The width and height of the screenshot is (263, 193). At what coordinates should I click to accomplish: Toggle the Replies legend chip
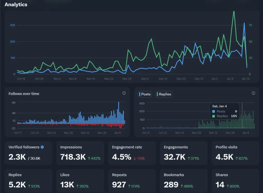(x=164, y=94)
